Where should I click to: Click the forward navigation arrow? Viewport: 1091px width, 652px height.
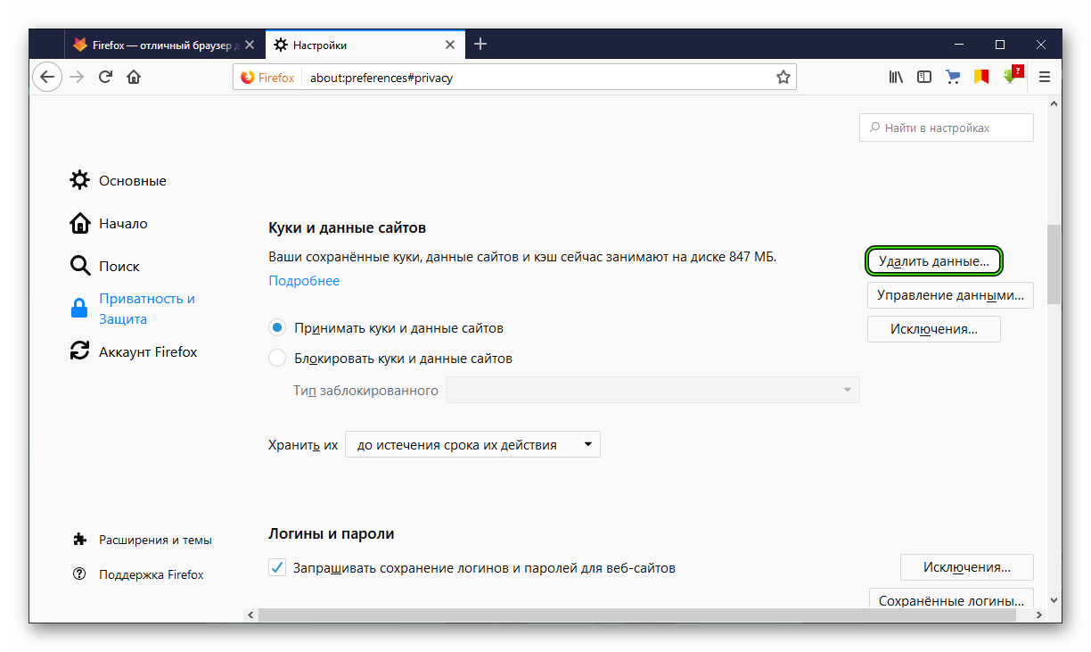pyautogui.click(x=77, y=78)
